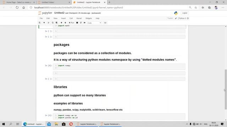Screen dimensions: 227x127
Task: Click the Trusted notebook indicator
Action: point(170,18)
